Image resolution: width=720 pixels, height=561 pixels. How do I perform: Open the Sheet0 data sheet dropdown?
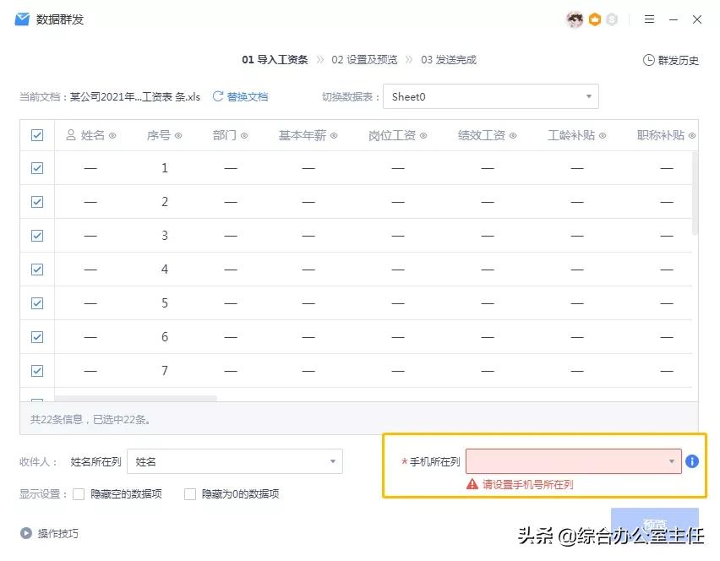coord(491,96)
